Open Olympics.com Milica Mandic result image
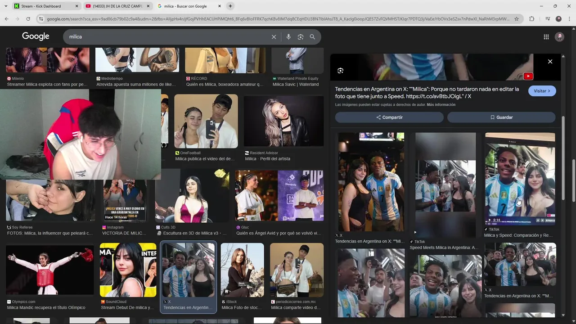Viewport: 576px width, 324px height. tap(50, 270)
